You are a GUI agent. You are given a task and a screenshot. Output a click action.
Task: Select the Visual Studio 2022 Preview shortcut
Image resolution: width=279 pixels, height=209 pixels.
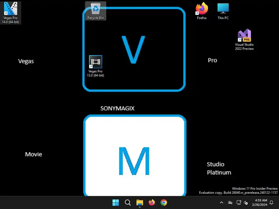244,39
